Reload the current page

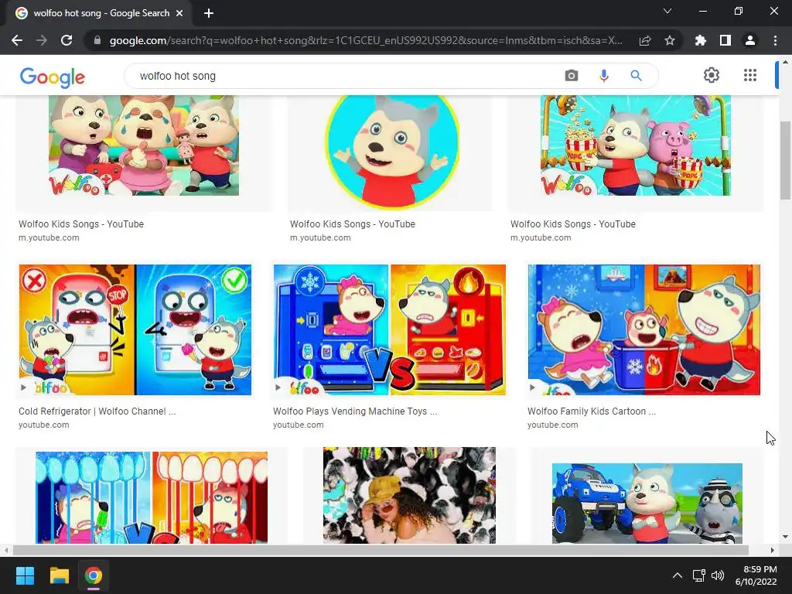67,40
